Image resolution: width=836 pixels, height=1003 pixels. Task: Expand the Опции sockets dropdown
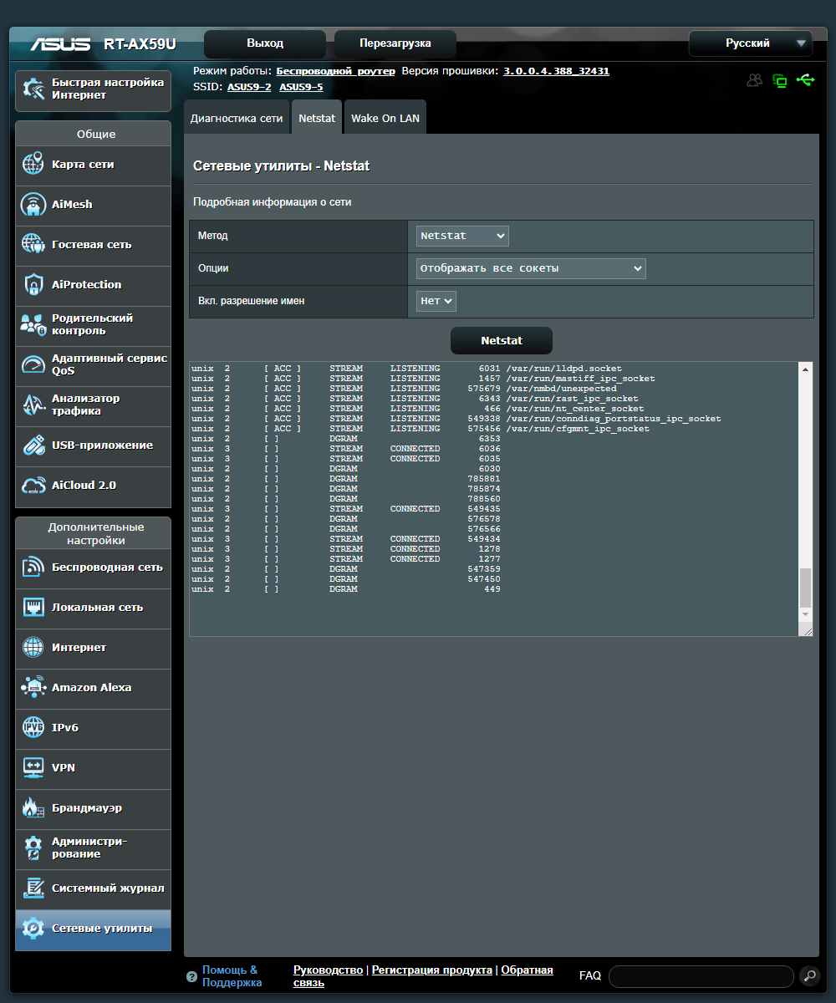tap(531, 268)
